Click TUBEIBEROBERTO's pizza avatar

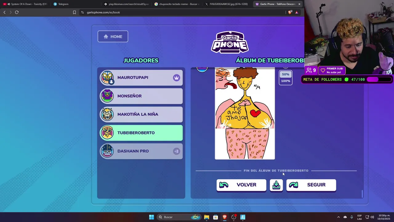[107, 133]
